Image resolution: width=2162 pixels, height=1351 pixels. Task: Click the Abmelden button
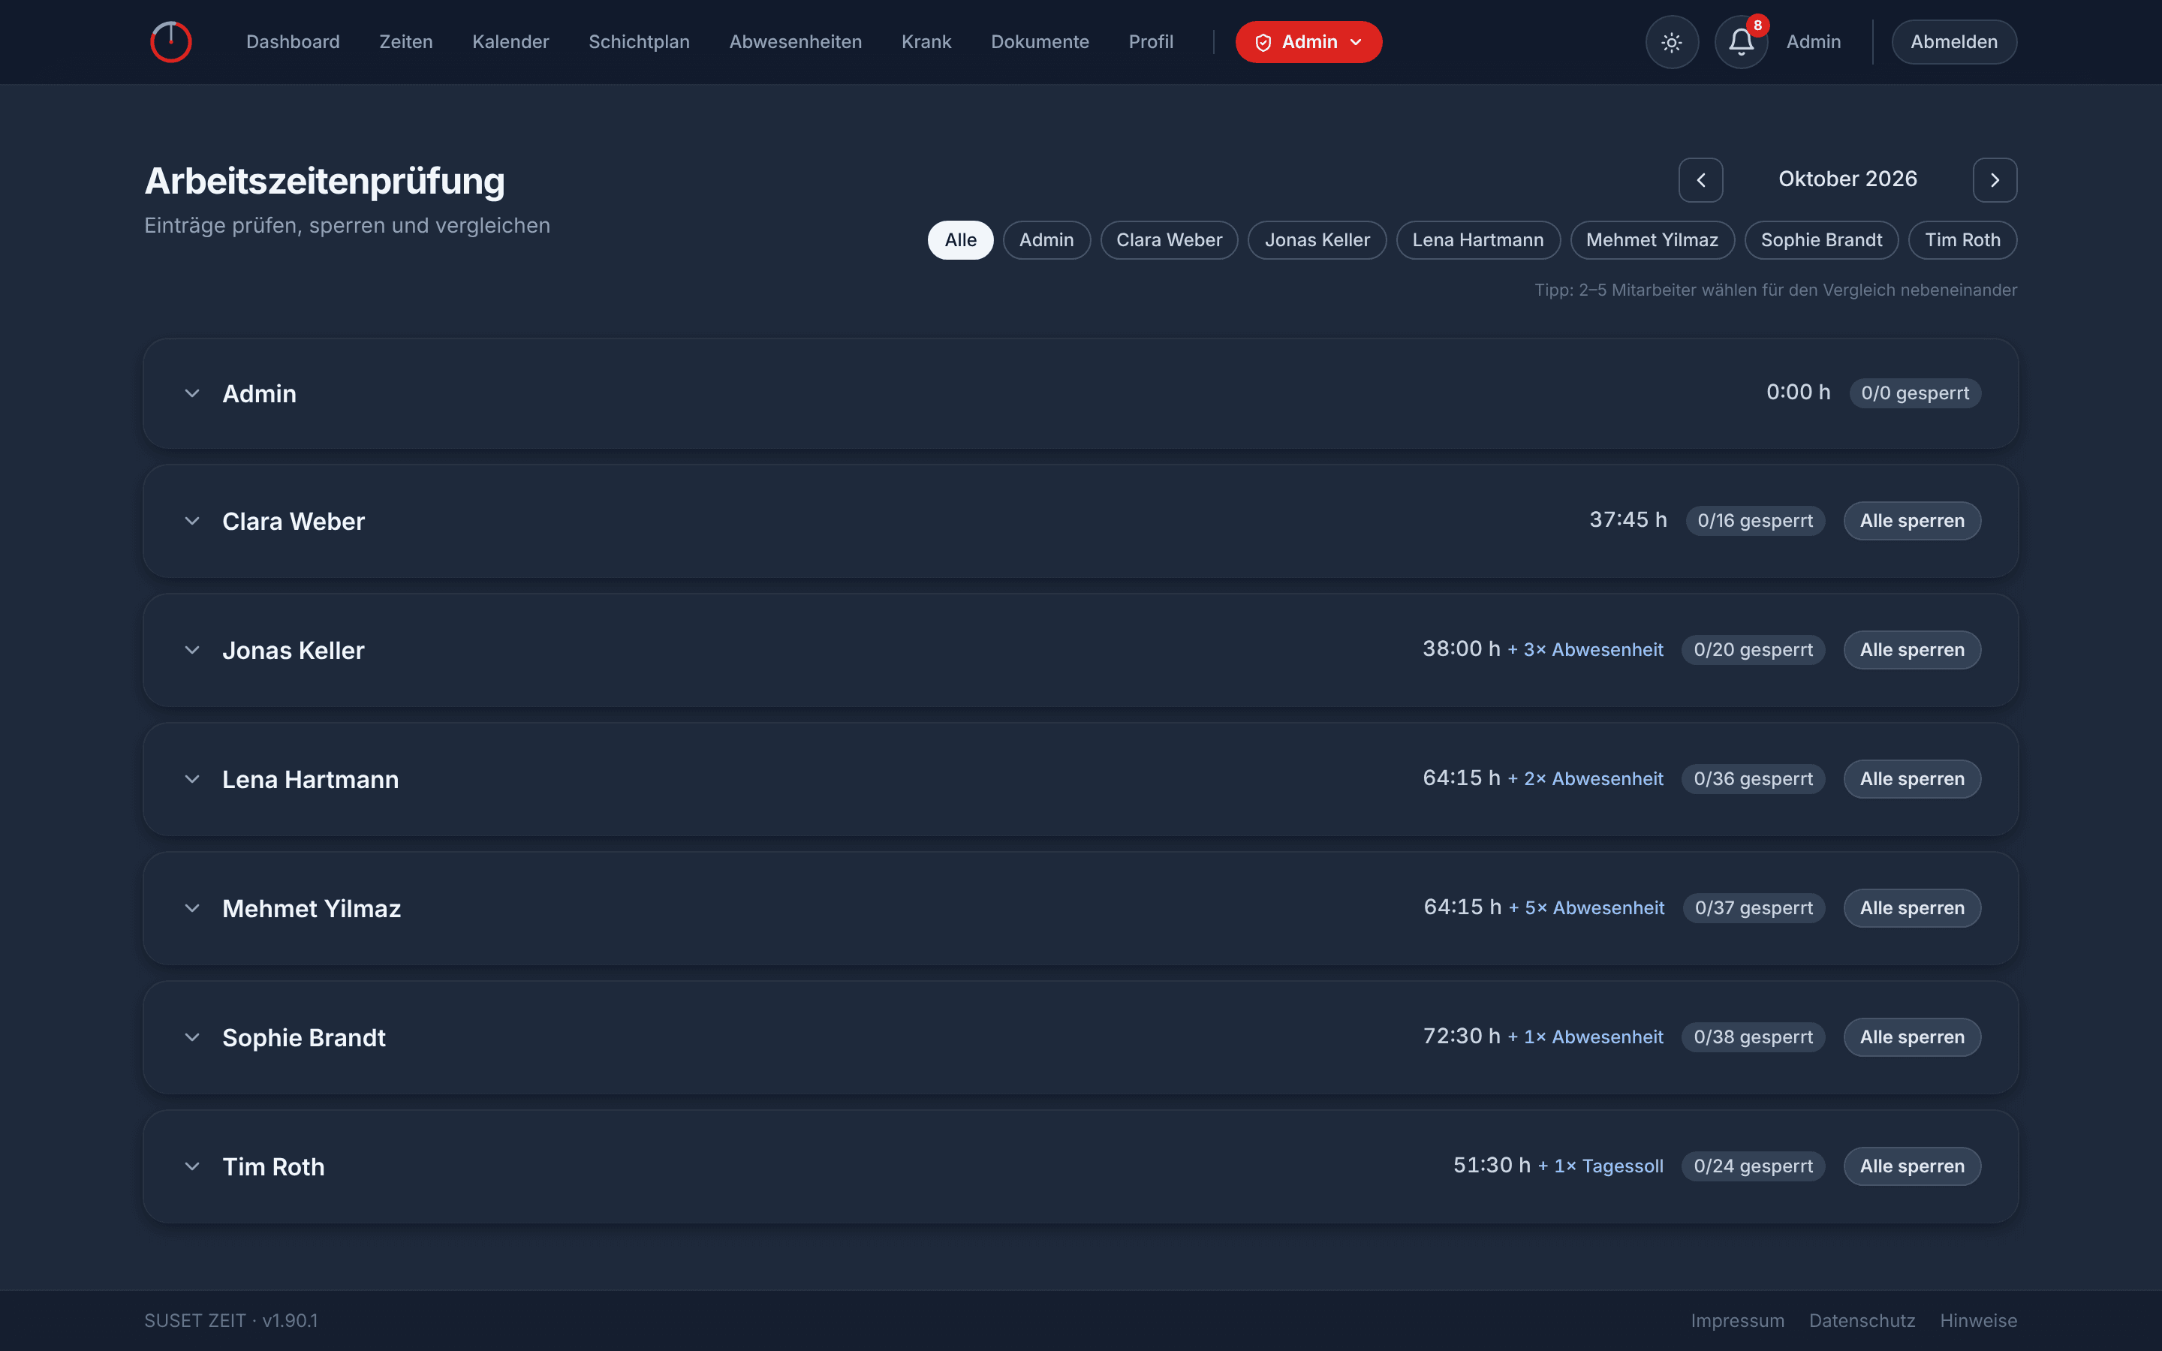click(1954, 42)
